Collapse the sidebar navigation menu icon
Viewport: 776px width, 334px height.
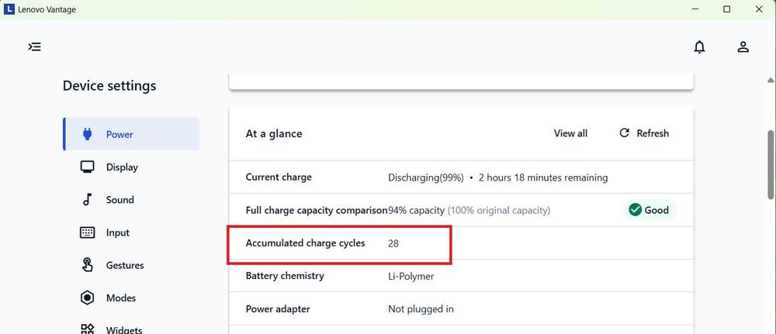tap(34, 46)
